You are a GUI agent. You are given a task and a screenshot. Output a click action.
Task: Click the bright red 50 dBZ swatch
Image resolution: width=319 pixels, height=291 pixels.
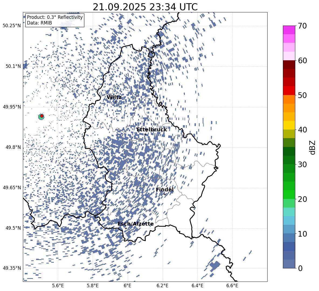(289, 91)
